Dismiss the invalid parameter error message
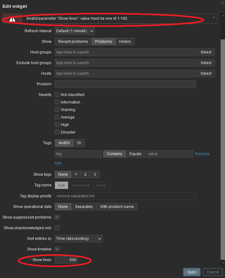Screen dimensions: 225x278 click(213, 18)
